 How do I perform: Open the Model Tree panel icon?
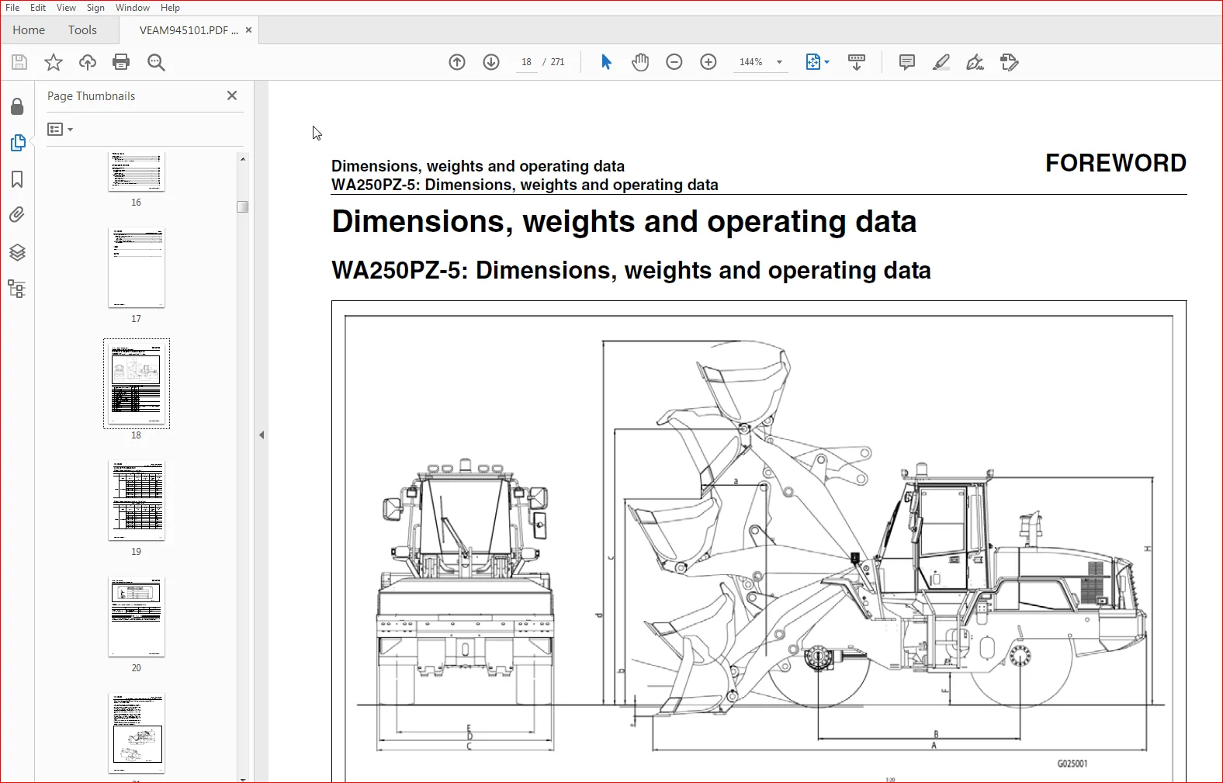point(17,289)
